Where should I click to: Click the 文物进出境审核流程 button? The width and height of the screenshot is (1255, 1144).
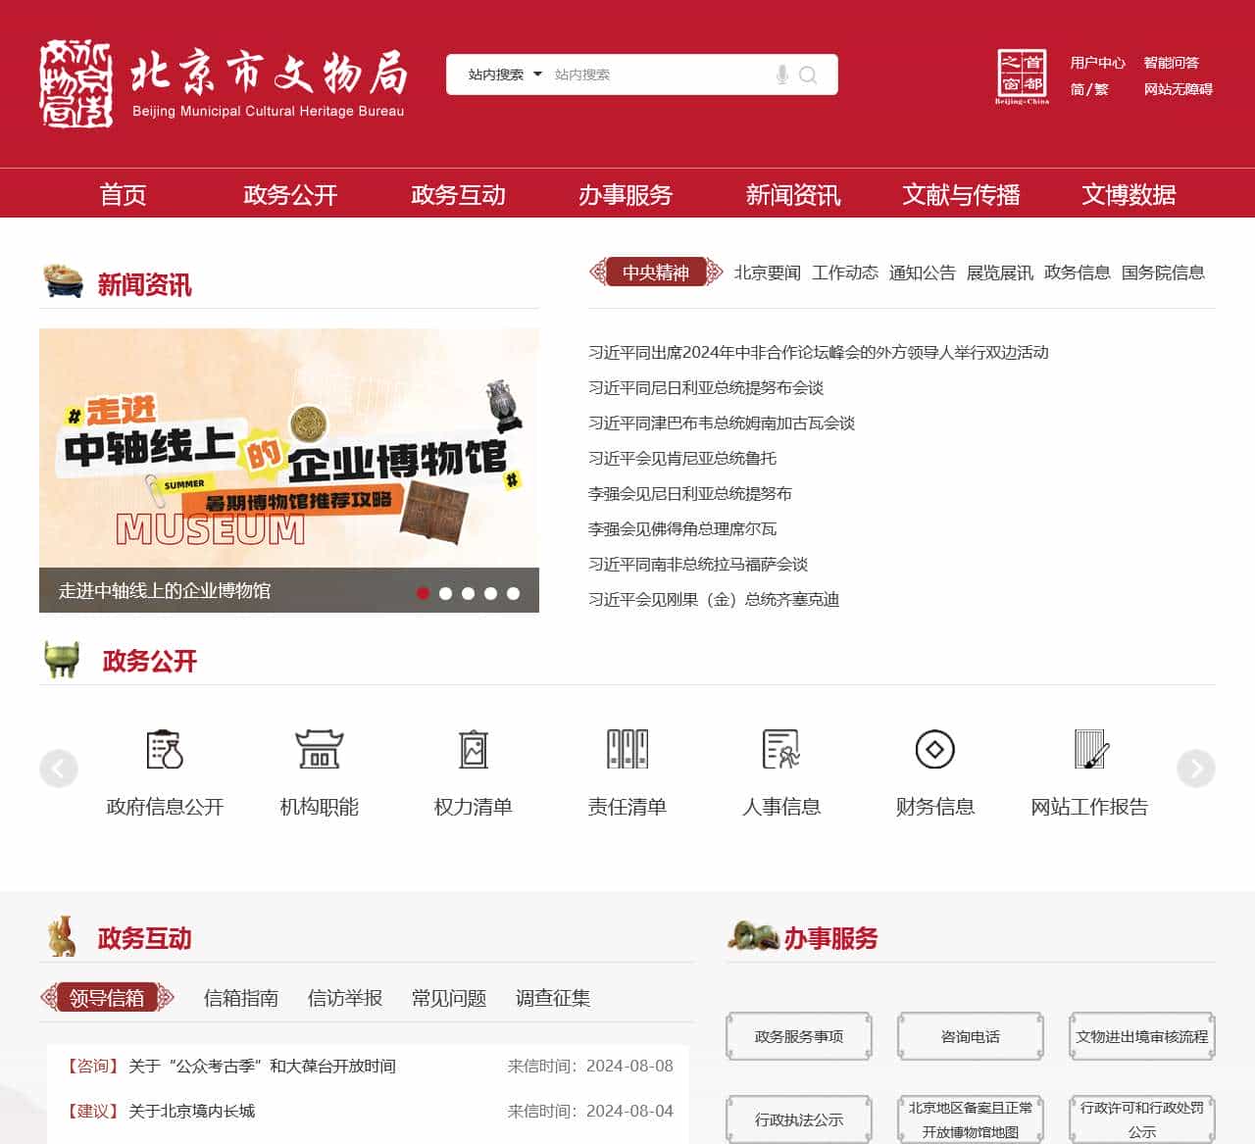point(1142,1036)
